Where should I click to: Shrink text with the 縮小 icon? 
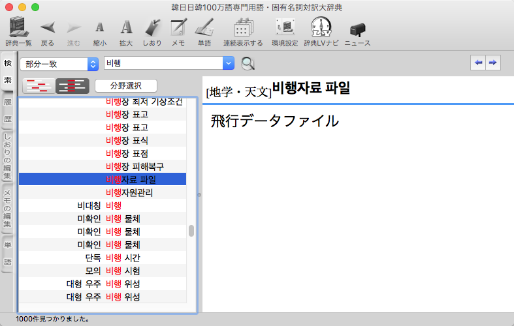(x=100, y=31)
